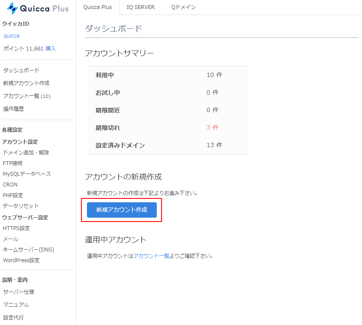Follow the アカウント一覧 link in the text
The width and height of the screenshot is (362, 325).
pos(151,256)
